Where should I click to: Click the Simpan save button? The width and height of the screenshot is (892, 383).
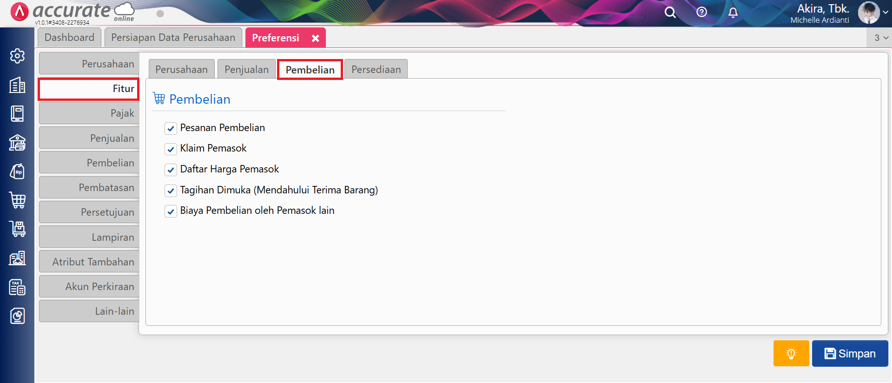[850, 354]
